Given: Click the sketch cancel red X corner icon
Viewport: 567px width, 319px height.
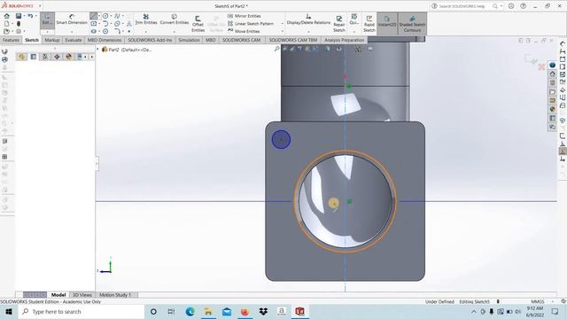Looking at the screenshot, I should tap(541, 67).
